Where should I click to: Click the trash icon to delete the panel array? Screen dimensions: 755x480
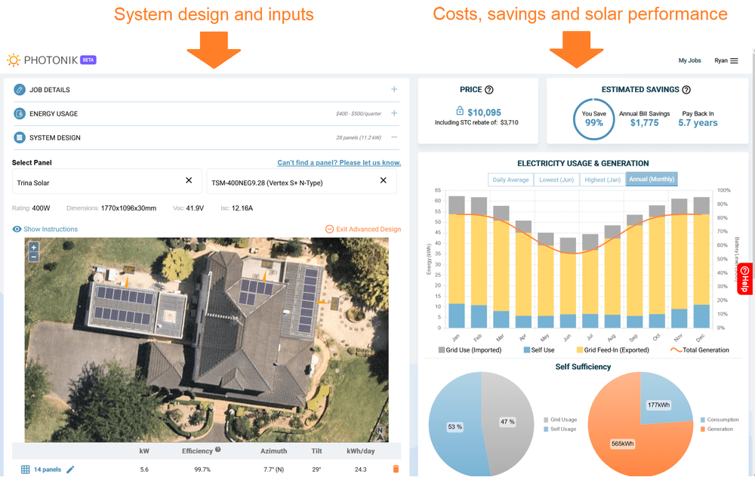396,468
